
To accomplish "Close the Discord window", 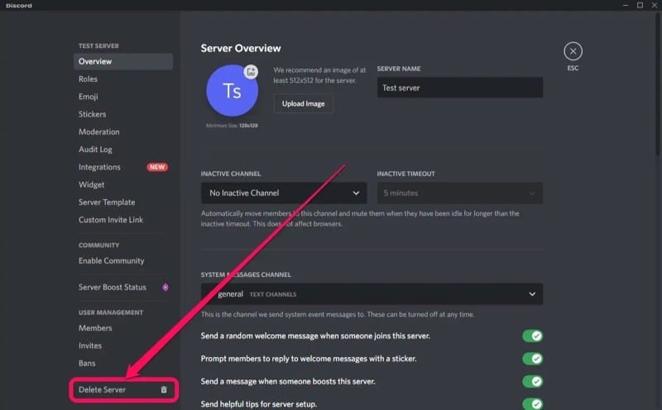I will click(654, 5).
